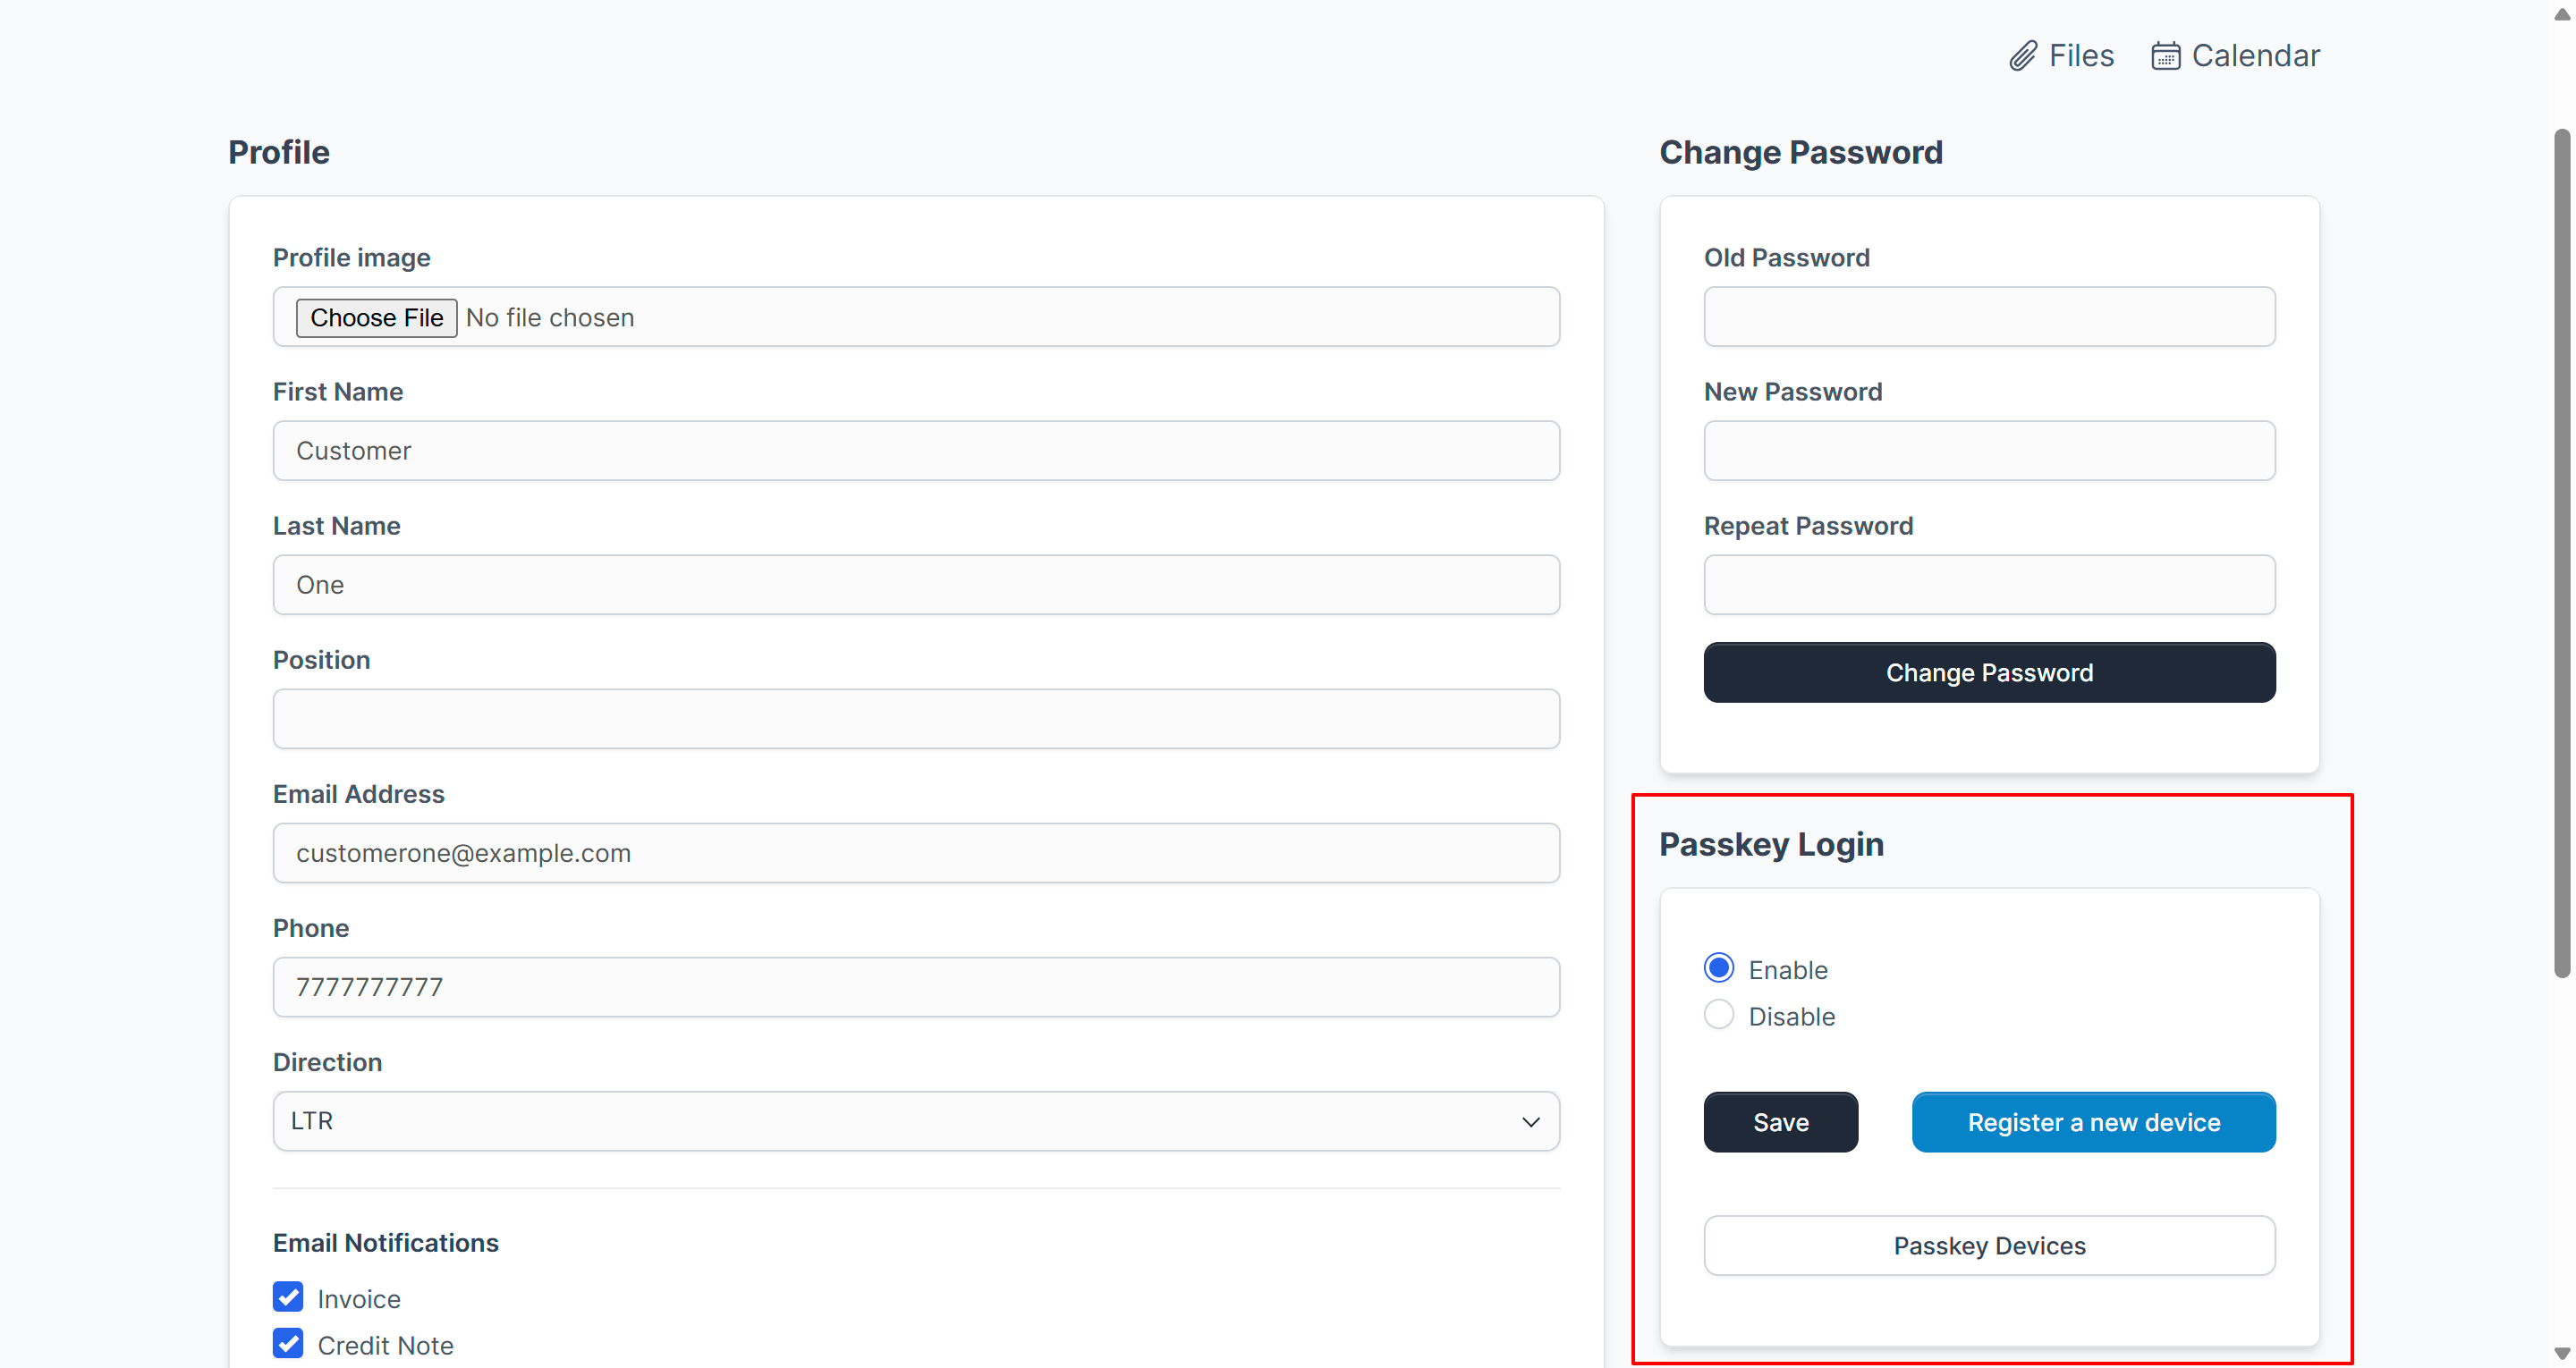
Task: Click the Phone number field
Action: click(915, 987)
